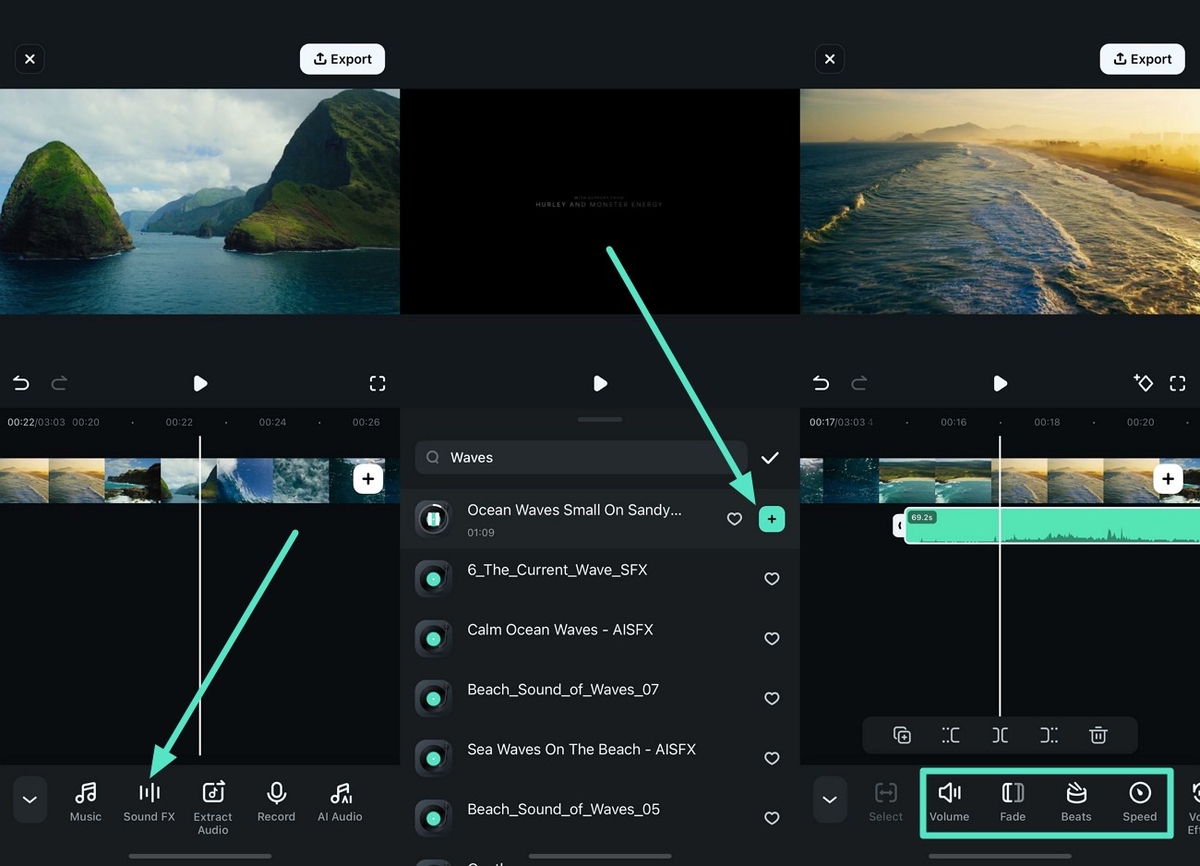This screenshot has height=866, width=1200.
Task: Confirm sound selection with the checkmark
Action: click(x=770, y=457)
